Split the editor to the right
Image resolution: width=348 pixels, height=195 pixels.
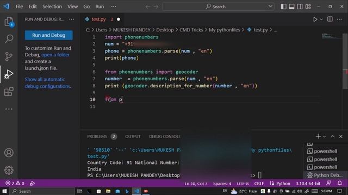point(330,19)
